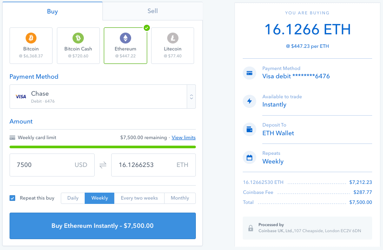
Task: Open the View limits link
Action: click(x=183, y=137)
